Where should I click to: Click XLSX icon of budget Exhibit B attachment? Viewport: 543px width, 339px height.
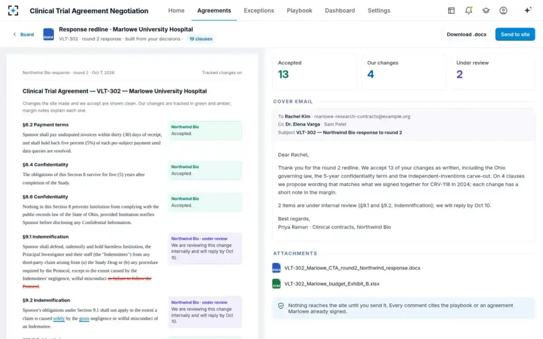pyautogui.click(x=276, y=284)
